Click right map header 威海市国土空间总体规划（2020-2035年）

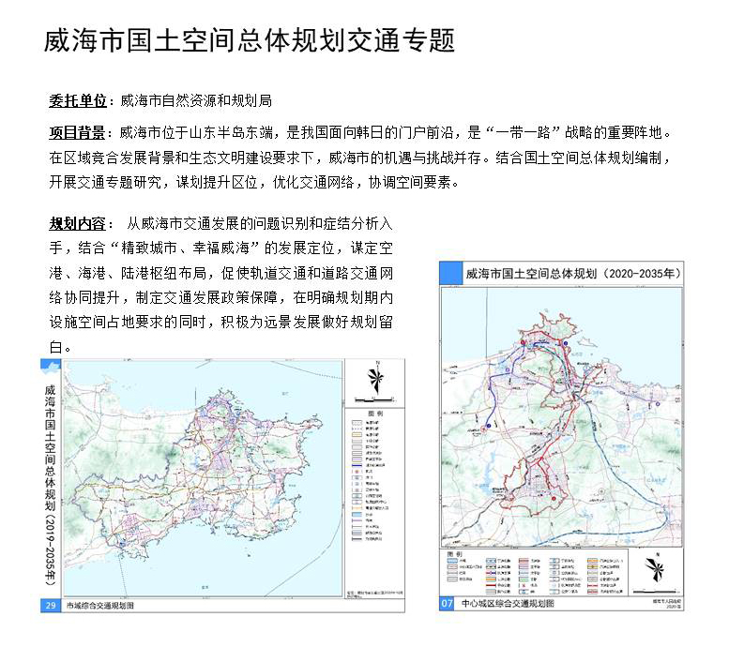(573, 274)
